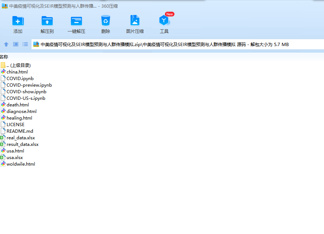This screenshot has height=234, width=324.
Task: Click the healing.html file icon
Action: coord(3,118)
